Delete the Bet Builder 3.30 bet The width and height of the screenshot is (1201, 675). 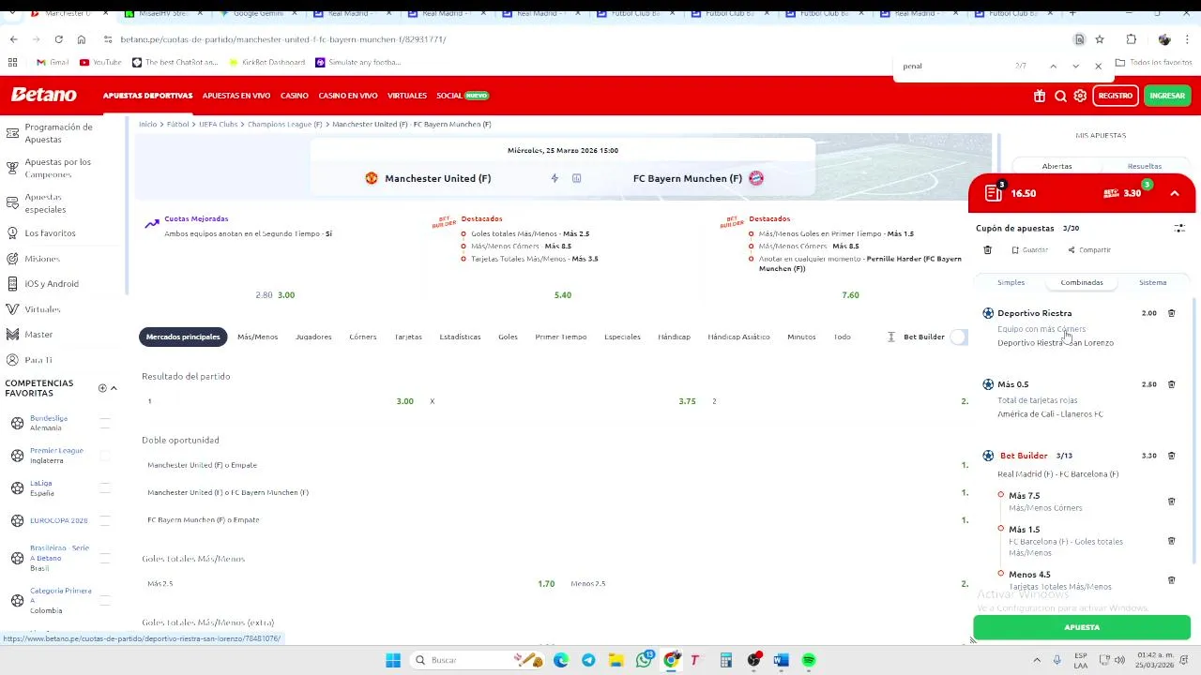(x=1171, y=456)
